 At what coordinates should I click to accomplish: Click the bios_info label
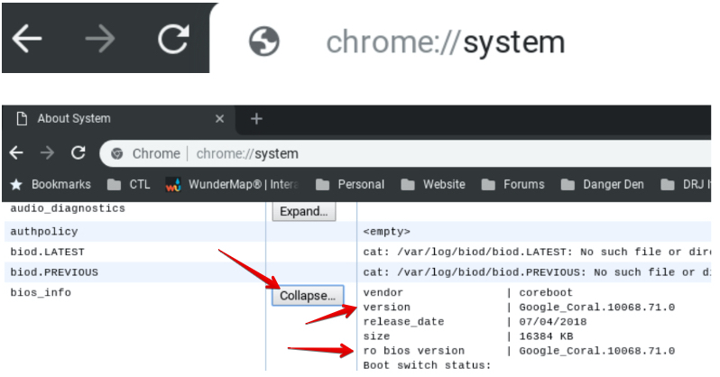click(x=41, y=292)
